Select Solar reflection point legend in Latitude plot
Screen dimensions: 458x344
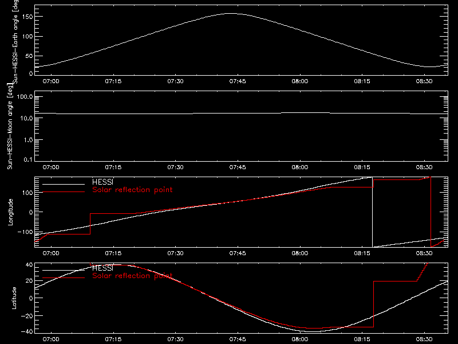pos(132,276)
